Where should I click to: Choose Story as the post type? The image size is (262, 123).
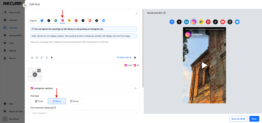click(x=57, y=101)
